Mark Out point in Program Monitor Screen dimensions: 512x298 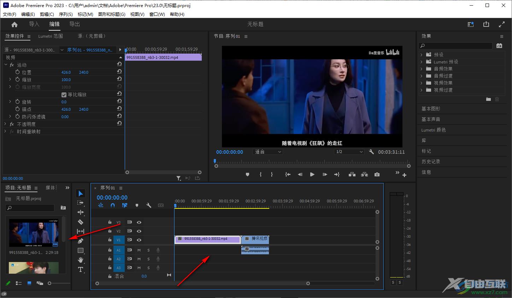(272, 174)
